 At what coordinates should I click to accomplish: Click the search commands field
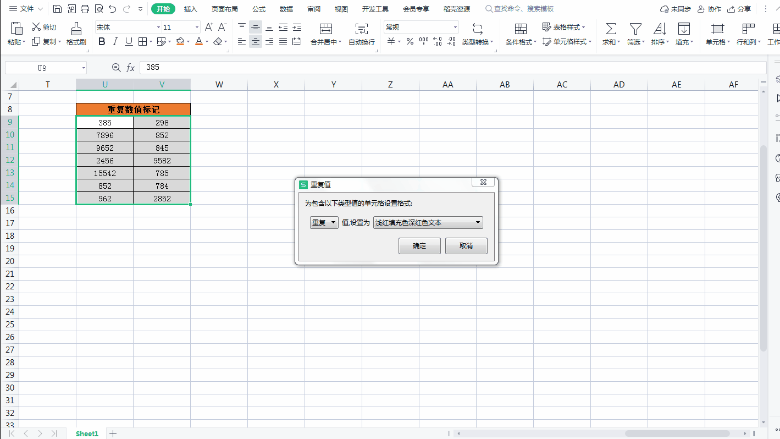click(519, 9)
